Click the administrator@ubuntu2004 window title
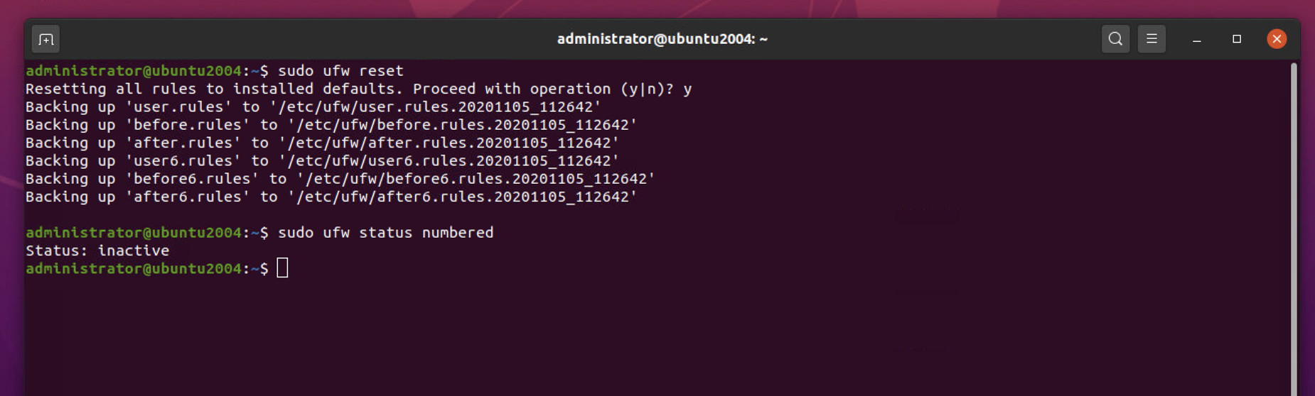 (x=662, y=39)
